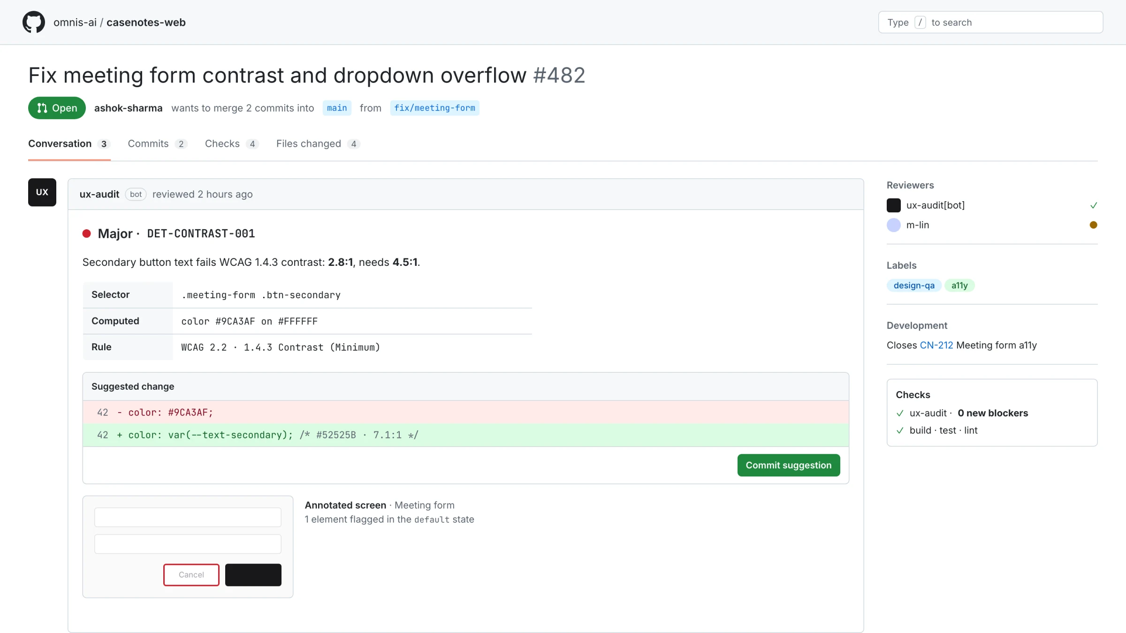Click the added line with var(--text-secondary)
This screenshot has height=633, width=1126.
coord(465,435)
